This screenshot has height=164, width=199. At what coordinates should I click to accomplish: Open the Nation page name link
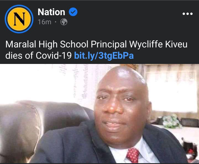[51, 12]
